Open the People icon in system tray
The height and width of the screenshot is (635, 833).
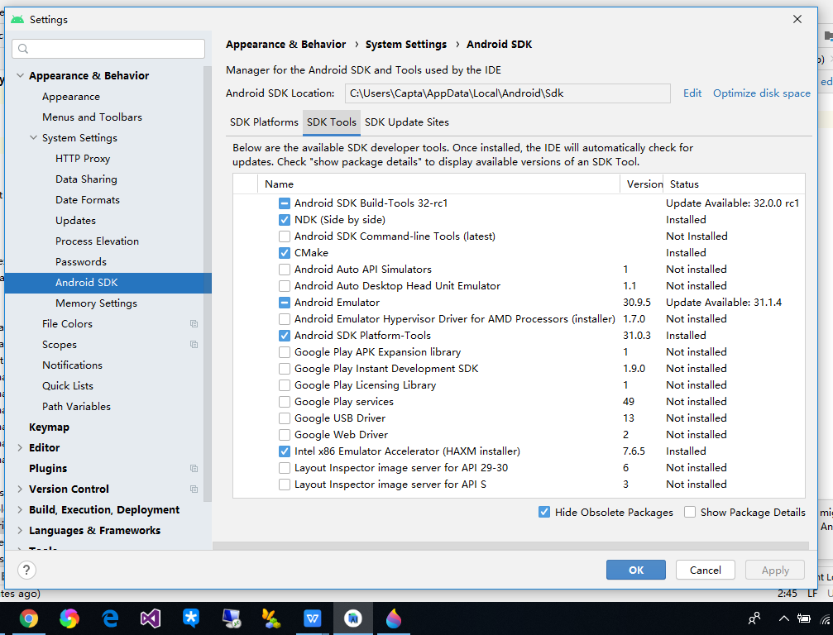point(754,618)
